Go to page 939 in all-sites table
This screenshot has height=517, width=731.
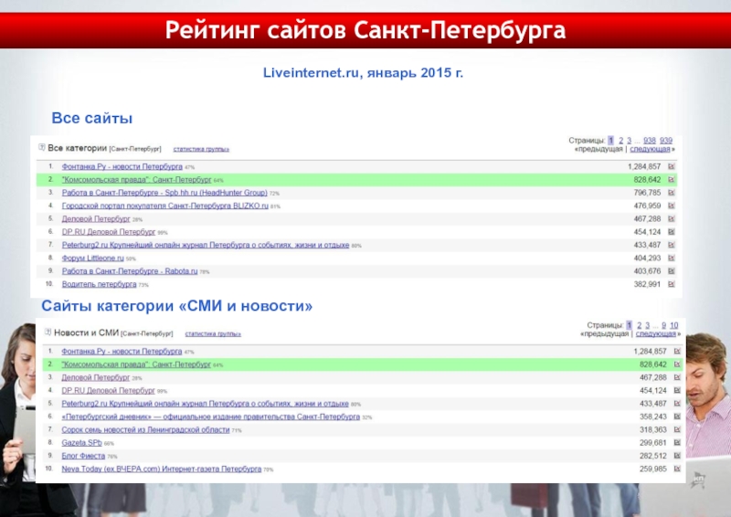(666, 140)
